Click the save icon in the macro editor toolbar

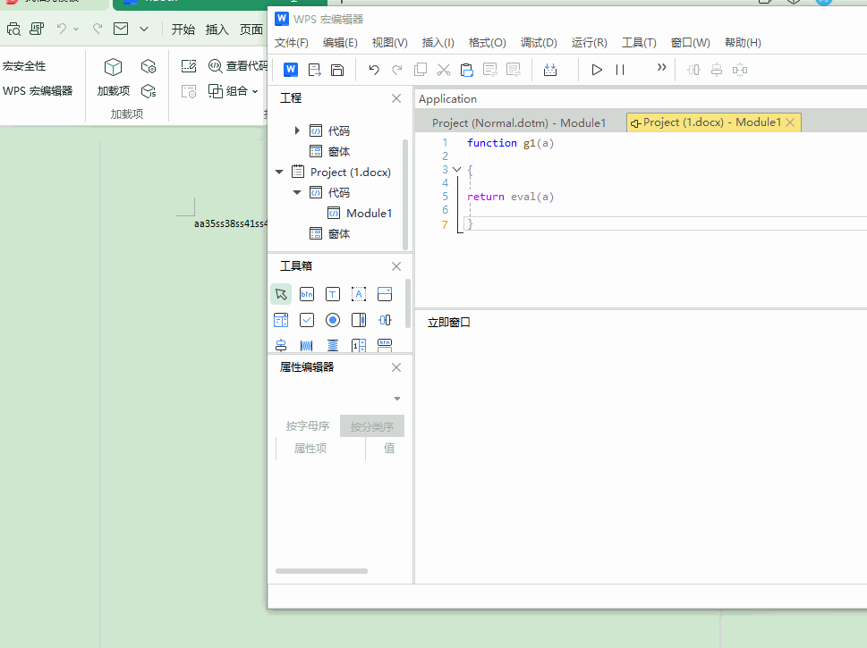point(337,70)
